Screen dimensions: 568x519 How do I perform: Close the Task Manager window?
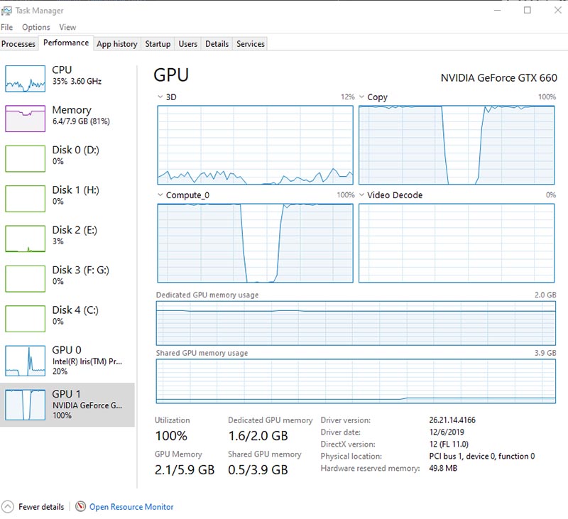pyautogui.click(x=558, y=10)
